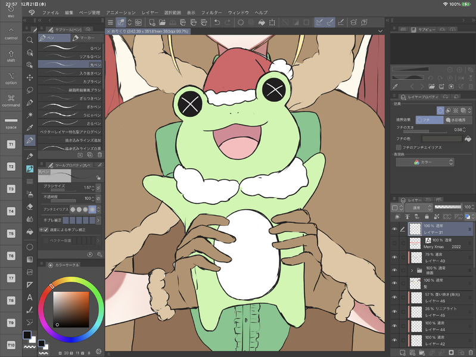Click the Undo arrow in command bar
Screen dimensions: 476x357
point(217,23)
